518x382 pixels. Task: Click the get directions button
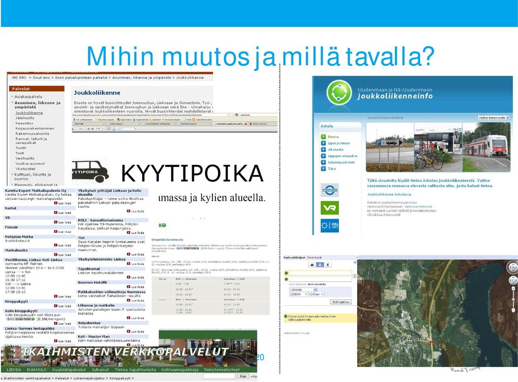point(340,302)
